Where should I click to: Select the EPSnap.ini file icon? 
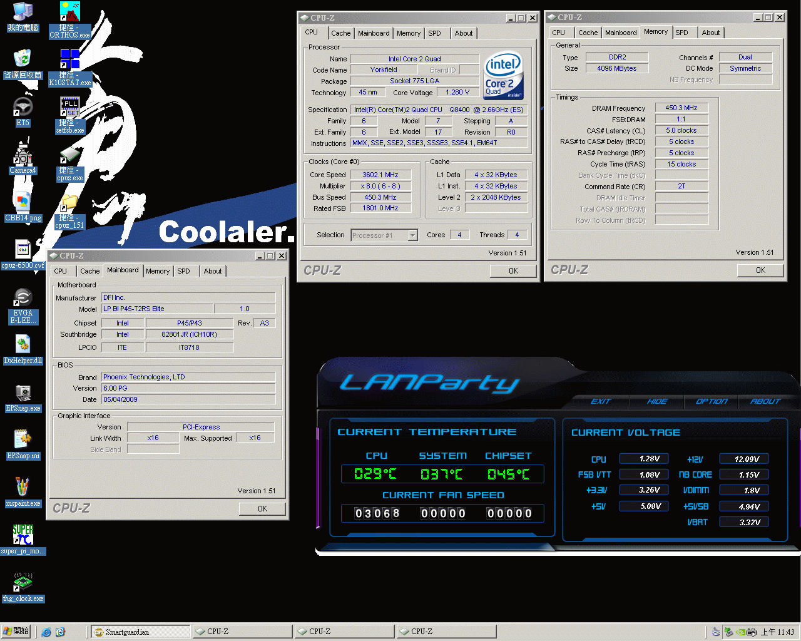pos(23,445)
